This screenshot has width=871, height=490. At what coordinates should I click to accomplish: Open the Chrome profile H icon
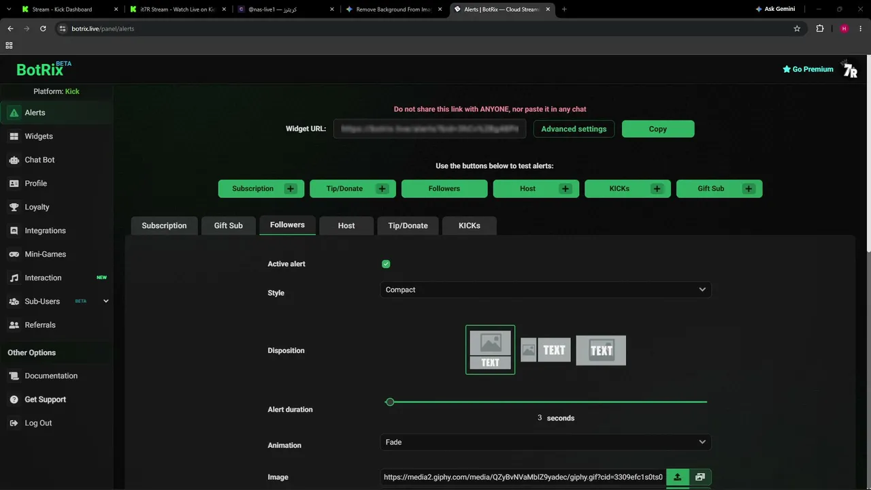pyautogui.click(x=844, y=29)
